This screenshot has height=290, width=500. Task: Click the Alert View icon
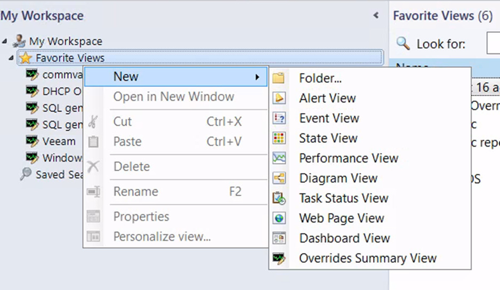(279, 98)
